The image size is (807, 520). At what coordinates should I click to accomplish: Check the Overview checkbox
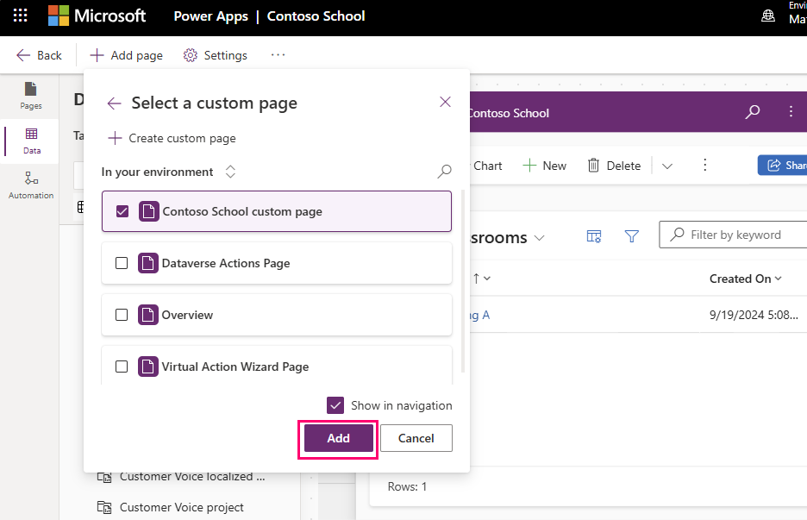pyautogui.click(x=122, y=315)
